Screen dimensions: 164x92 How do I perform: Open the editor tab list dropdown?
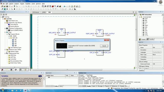133,12
